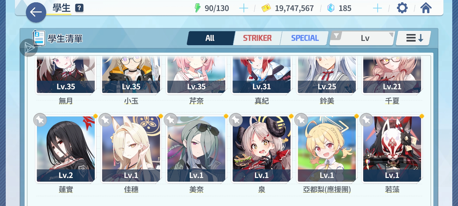Open 亞都梨(應援團) student card

(x=327, y=149)
